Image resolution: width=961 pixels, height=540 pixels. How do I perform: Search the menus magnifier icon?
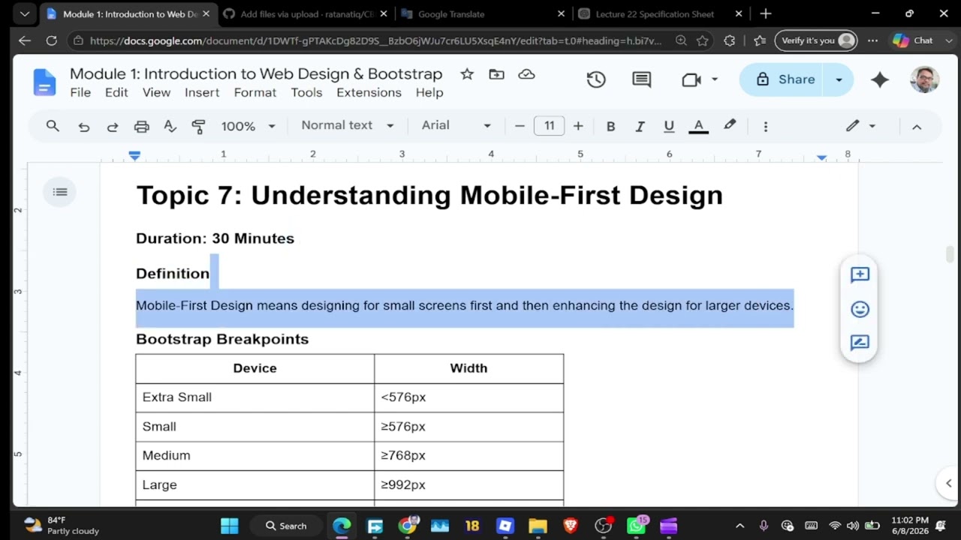tap(53, 126)
